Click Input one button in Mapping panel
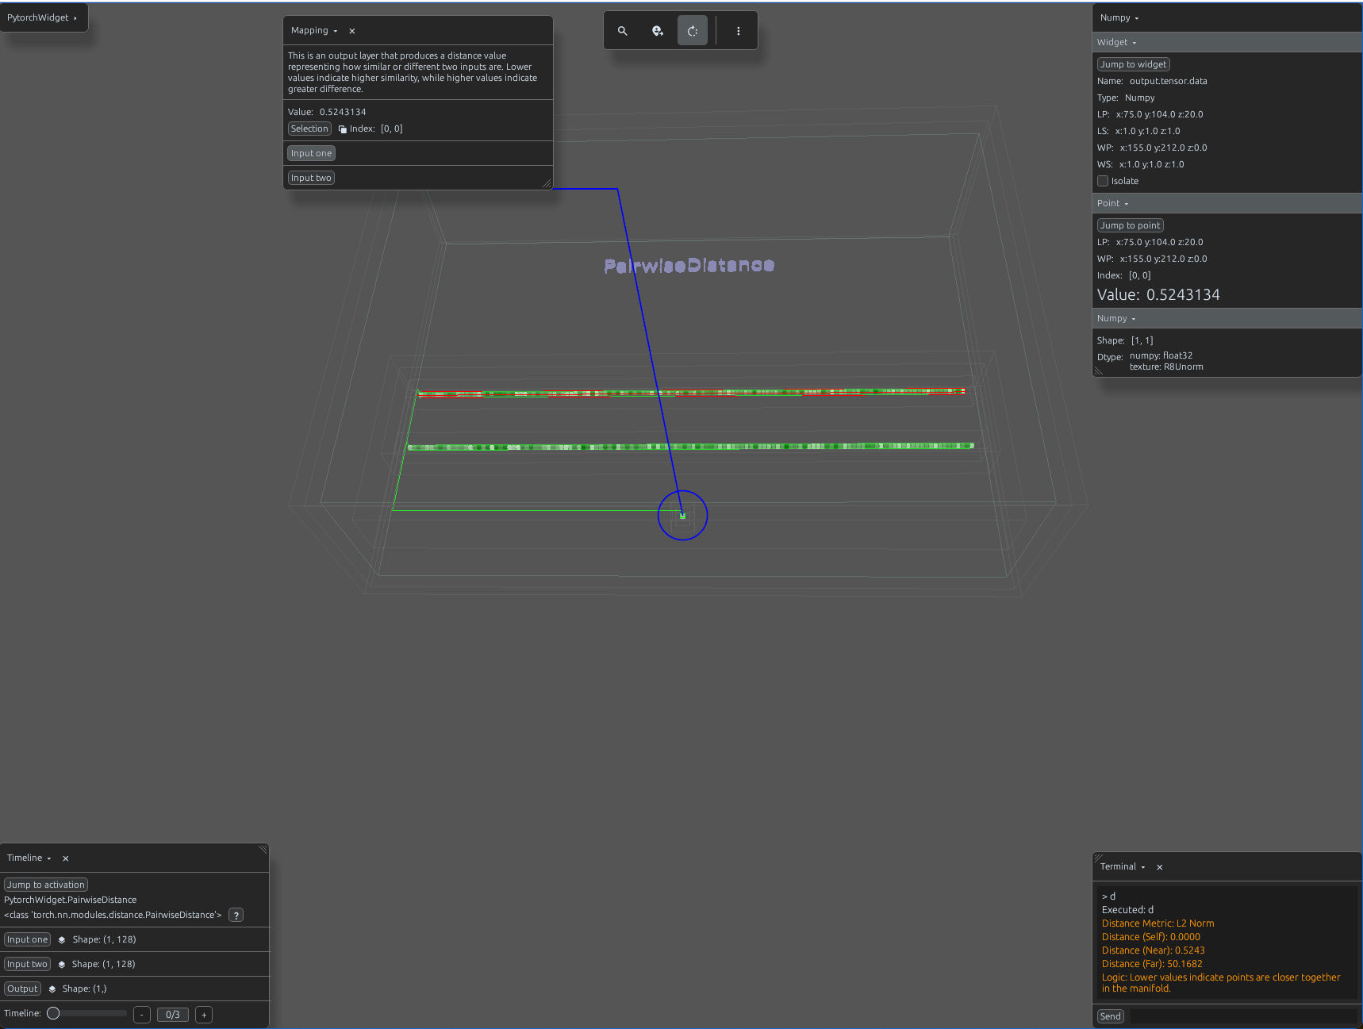The height and width of the screenshot is (1029, 1363). [311, 153]
